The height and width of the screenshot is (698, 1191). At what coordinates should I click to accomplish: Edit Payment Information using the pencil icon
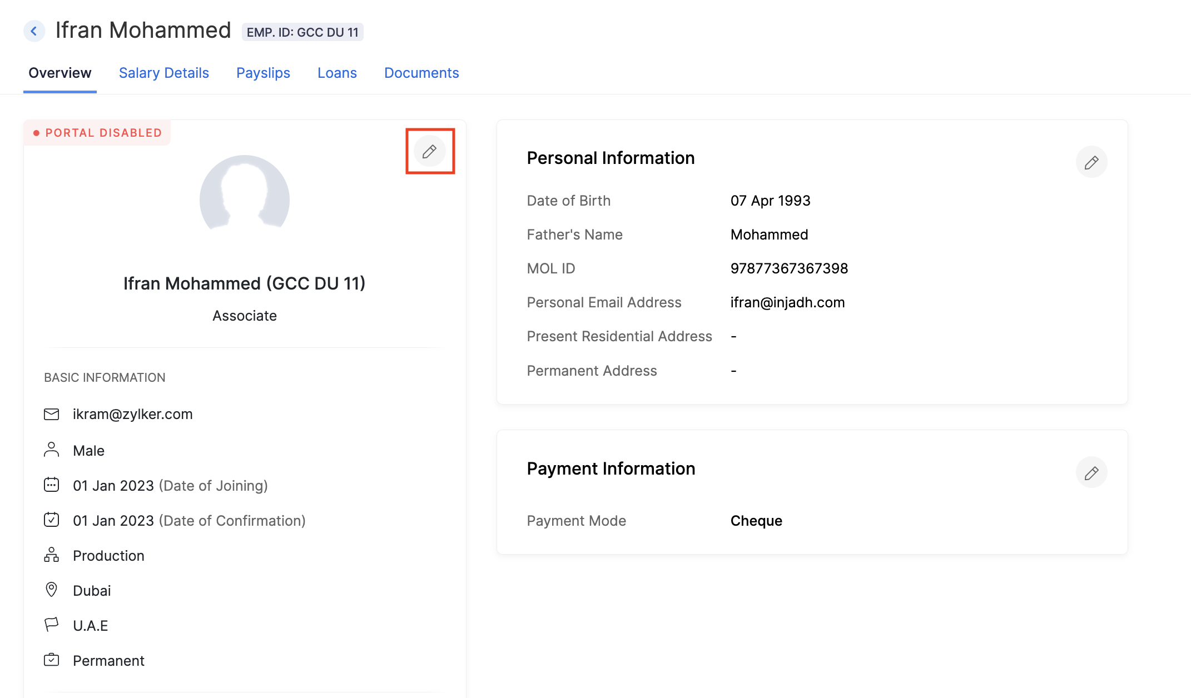(x=1091, y=473)
